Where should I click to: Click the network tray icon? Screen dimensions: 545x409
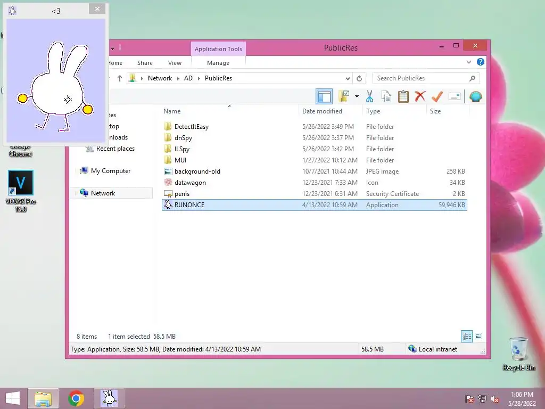pyautogui.click(x=482, y=399)
